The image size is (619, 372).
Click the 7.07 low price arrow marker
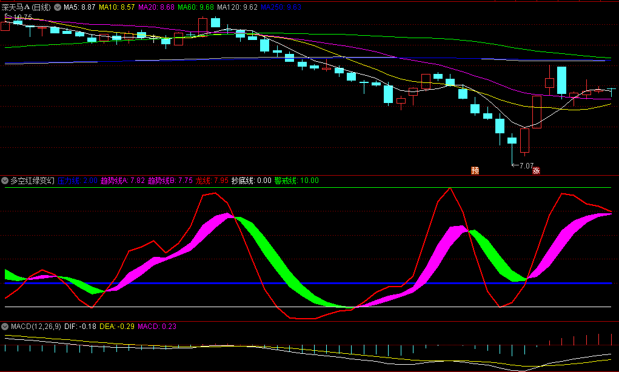coord(523,165)
